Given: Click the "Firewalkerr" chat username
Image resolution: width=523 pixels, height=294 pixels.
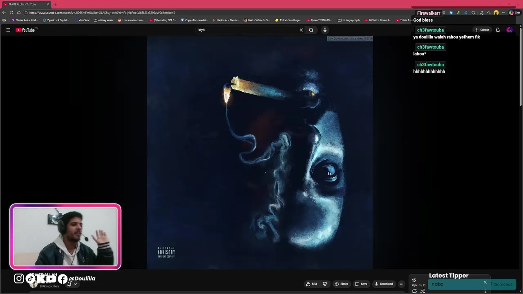Looking at the screenshot, I should pyautogui.click(x=429, y=13).
